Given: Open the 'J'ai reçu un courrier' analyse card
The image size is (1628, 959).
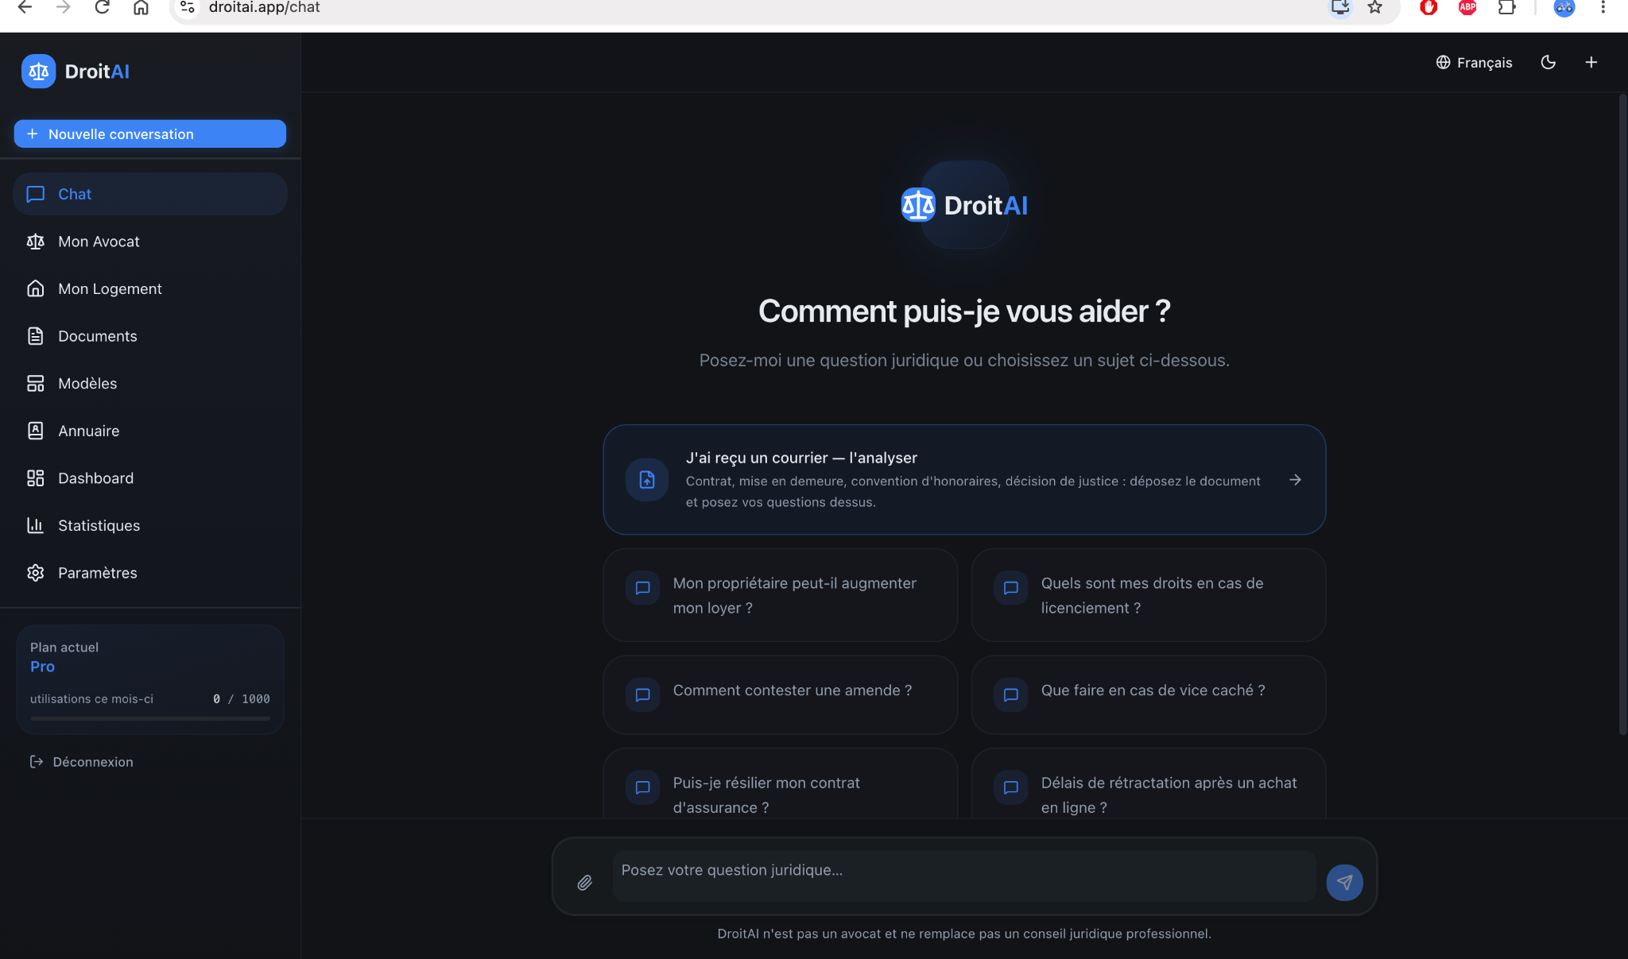Looking at the screenshot, I should (x=964, y=479).
